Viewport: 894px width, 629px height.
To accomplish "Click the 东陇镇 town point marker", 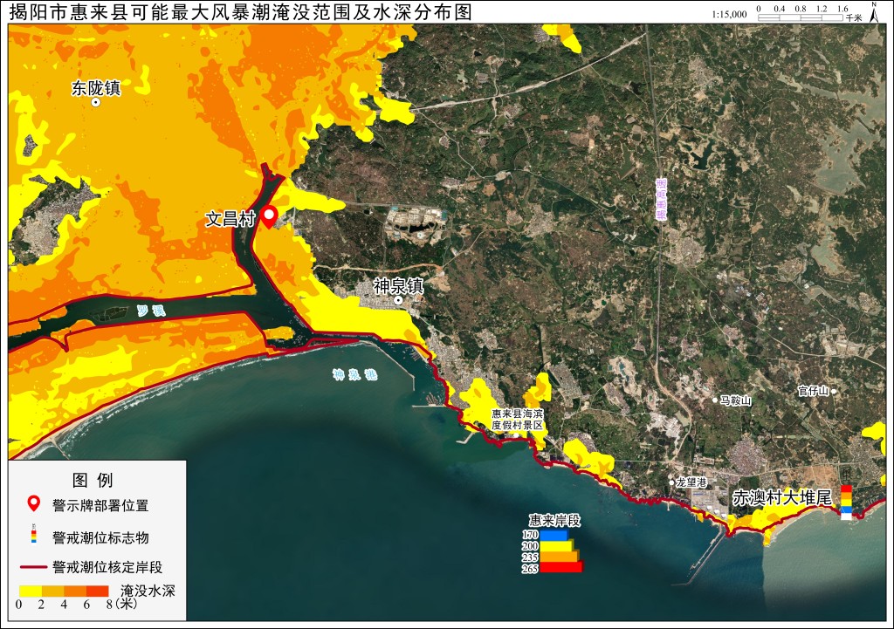I will [96, 103].
